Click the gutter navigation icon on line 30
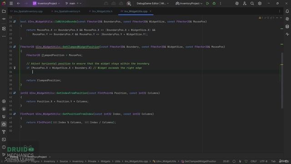Image resolution: width=291 pixels, height=164 pixels. point(15,47)
